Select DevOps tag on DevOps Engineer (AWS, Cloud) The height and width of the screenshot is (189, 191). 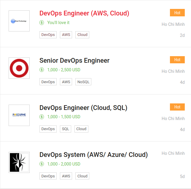point(48,35)
